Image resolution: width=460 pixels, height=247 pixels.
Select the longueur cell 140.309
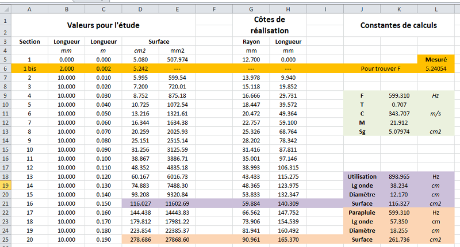click(288, 203)
